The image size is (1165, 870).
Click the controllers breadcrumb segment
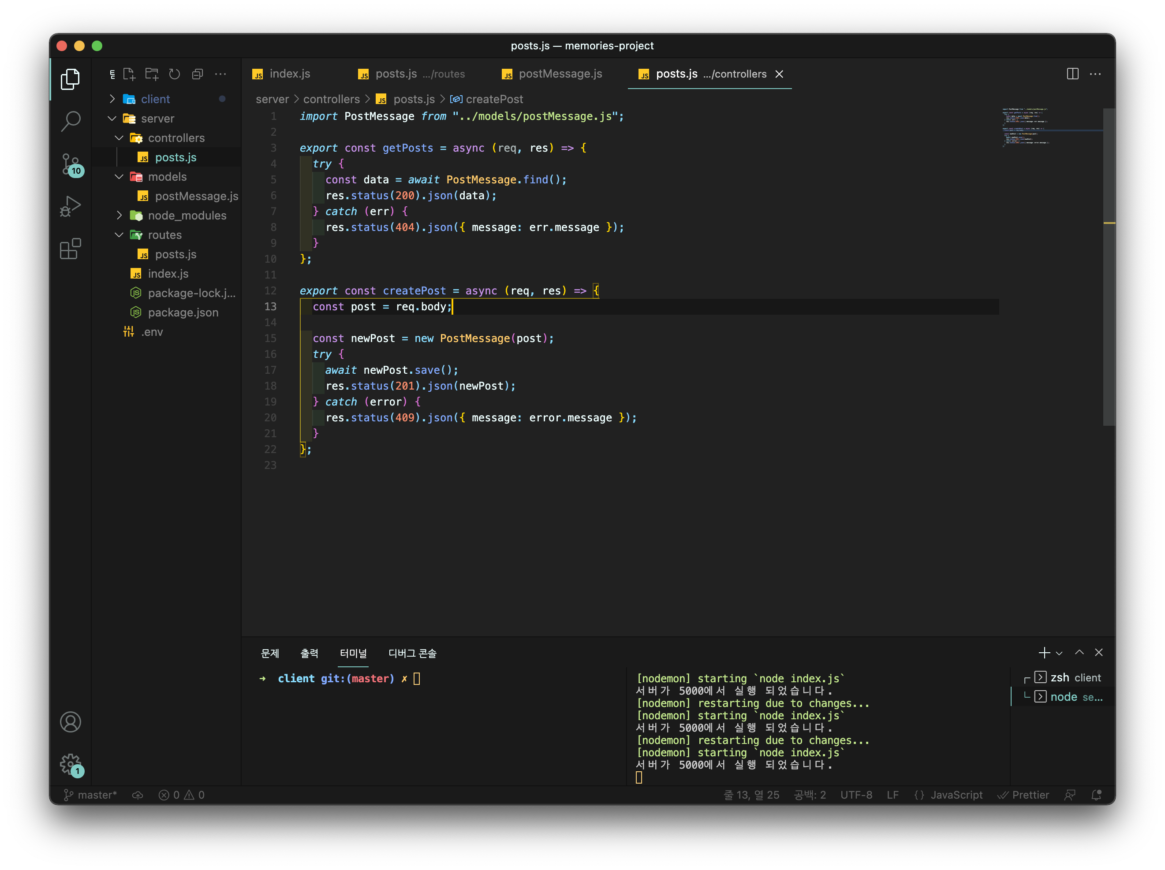click(x=331, y=99)
